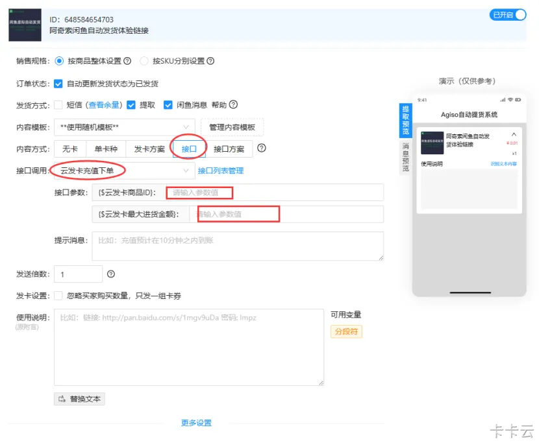Click the orange 分段符 variable tag
This screenshot has width=539, height=443.
[346, 331]
